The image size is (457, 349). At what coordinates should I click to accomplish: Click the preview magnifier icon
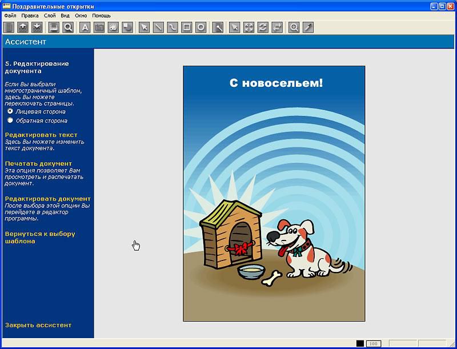point(68,27)
